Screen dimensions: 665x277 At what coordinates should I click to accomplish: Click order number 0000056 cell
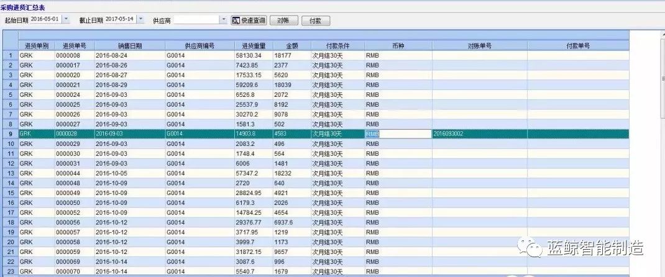74,222
